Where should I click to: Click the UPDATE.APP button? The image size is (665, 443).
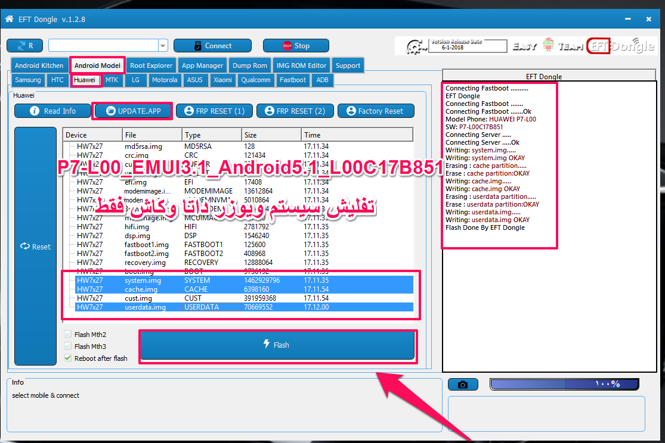(133, 111)
